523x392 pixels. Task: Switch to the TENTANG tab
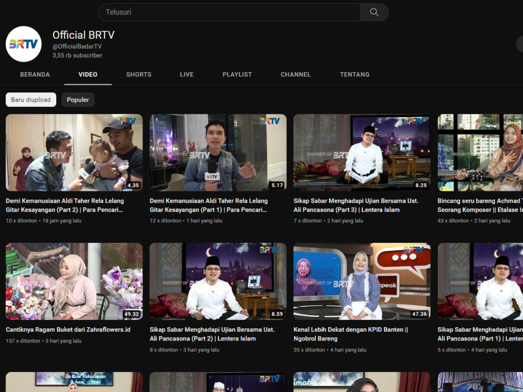coord(354,75)
